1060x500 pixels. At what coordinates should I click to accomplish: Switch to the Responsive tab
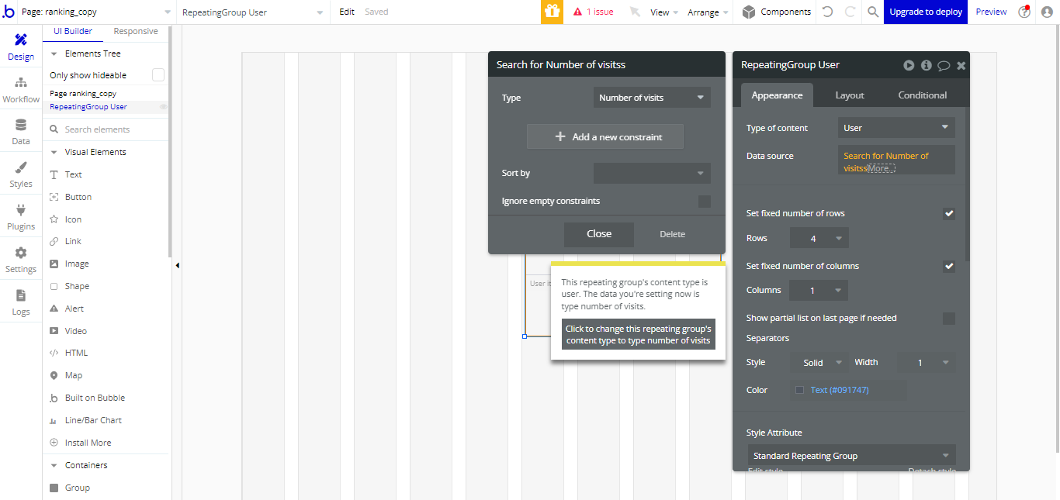tap(136, 32)
